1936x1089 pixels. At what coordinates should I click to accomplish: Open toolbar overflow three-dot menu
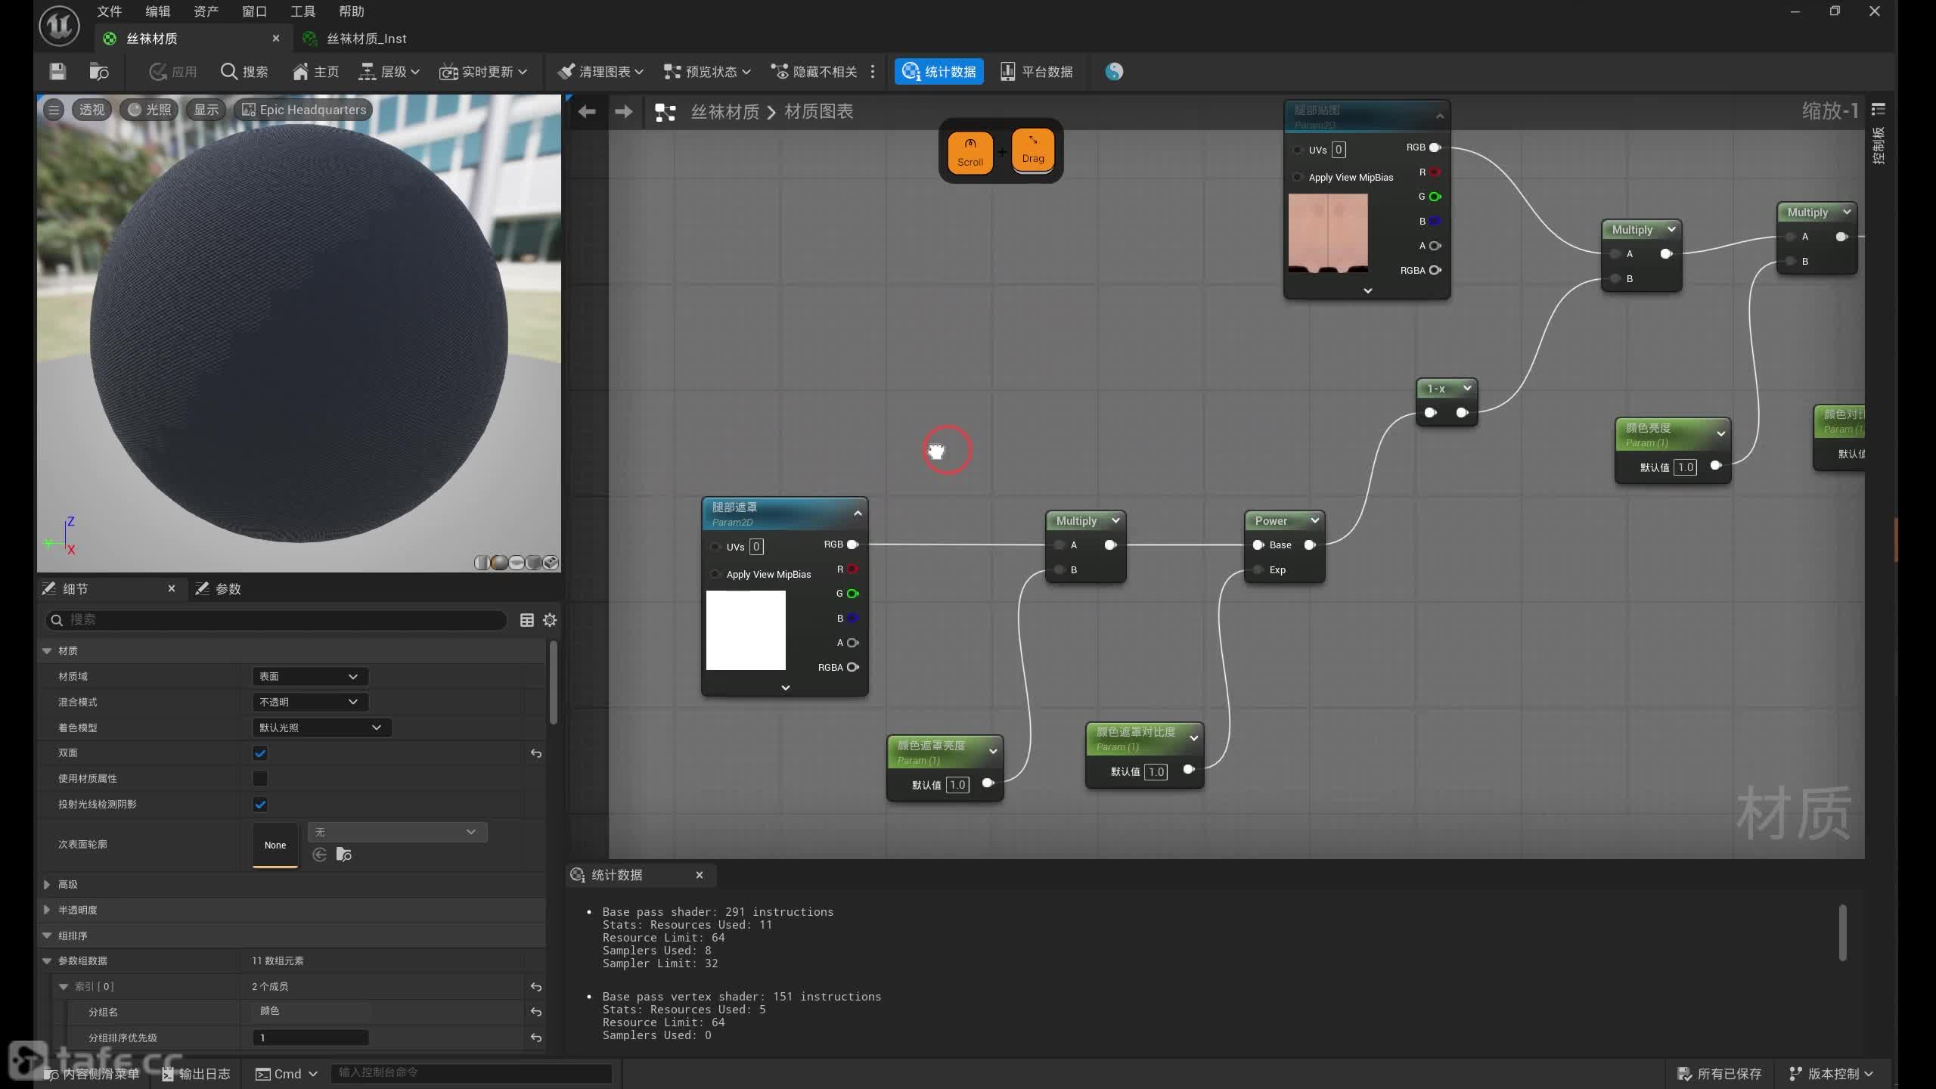873,72
